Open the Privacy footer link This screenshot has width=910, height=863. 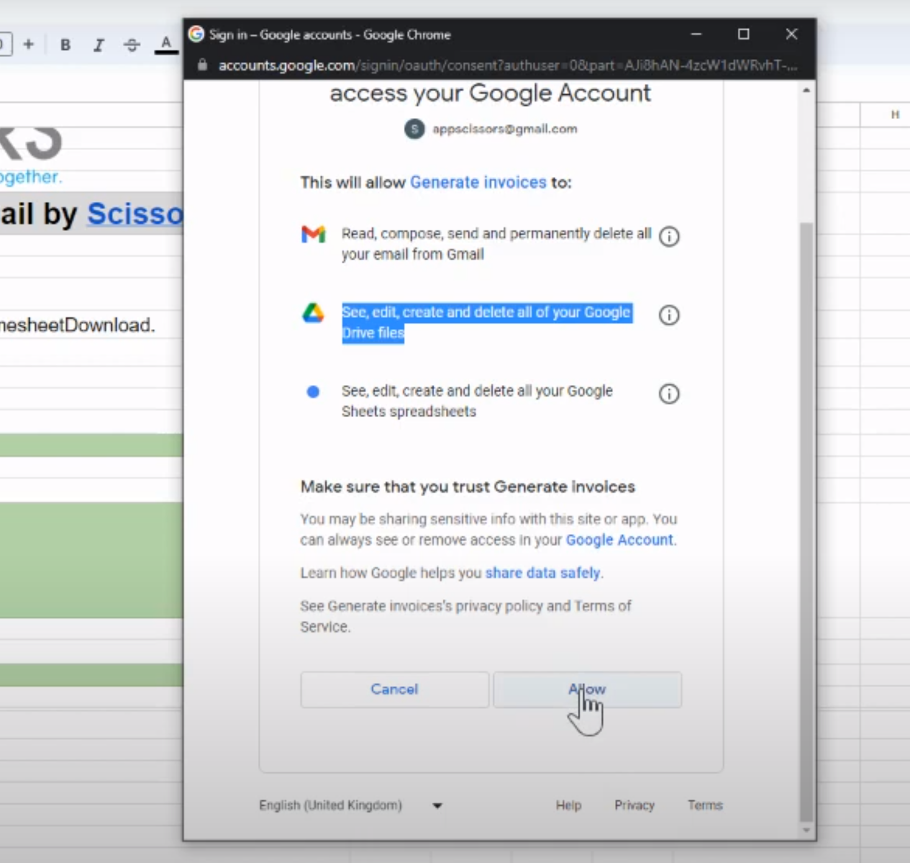click(634, 805)
